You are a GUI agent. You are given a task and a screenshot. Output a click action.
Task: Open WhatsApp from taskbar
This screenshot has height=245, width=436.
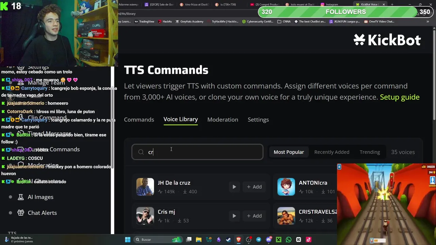(x=289, y=240)
